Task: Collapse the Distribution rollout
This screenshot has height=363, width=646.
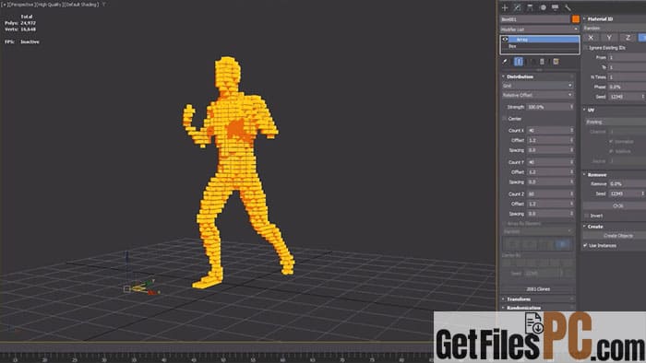Action: pyautogui.click(x=520, y=76)
